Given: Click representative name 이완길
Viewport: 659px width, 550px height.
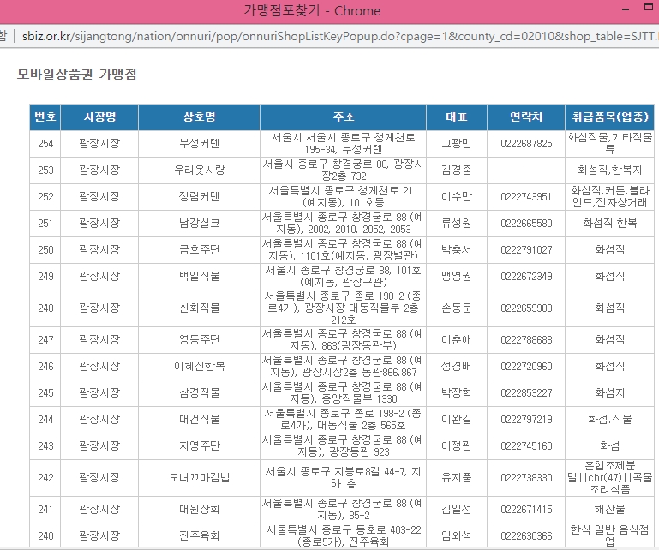Looking at the screenshot, I should pyautogui.click(x=457, y=419).
